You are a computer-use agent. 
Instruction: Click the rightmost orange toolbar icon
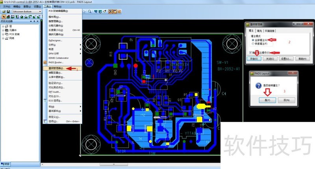pos(120,11)
